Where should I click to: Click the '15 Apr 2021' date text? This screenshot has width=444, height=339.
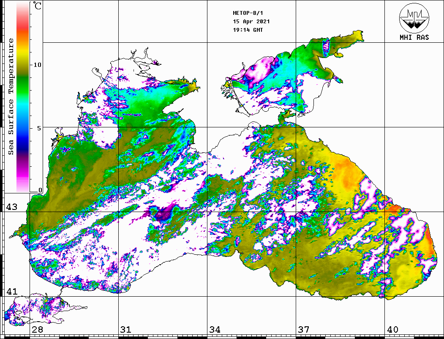[251, 22]
